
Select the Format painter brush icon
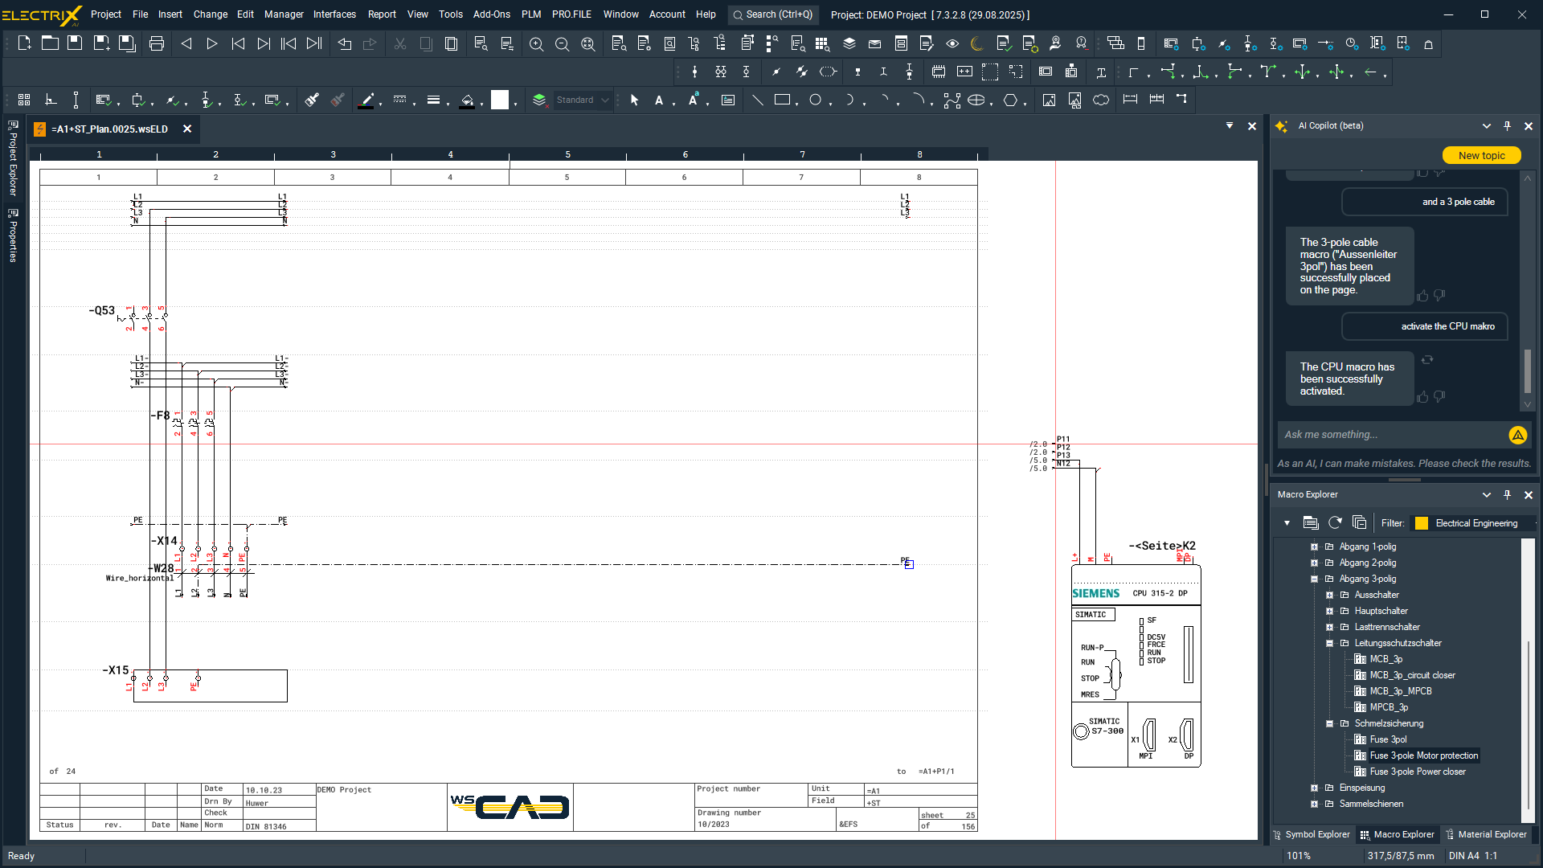312,100
